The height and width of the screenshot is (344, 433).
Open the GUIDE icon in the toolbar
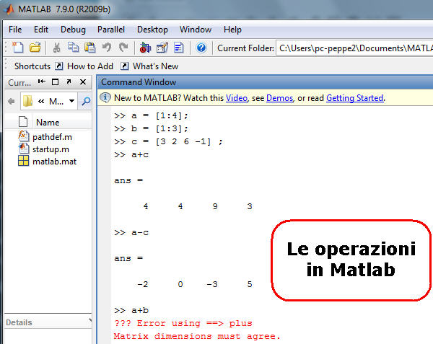pos(162,48)
